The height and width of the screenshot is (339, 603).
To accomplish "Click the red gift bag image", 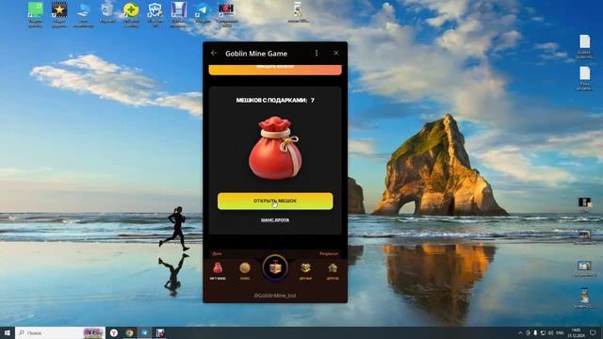I will click(275, 148).
